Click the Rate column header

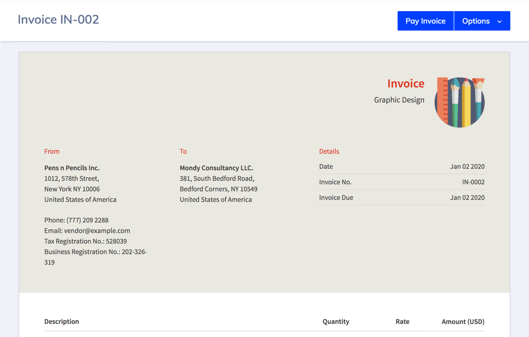click(403, 321)
